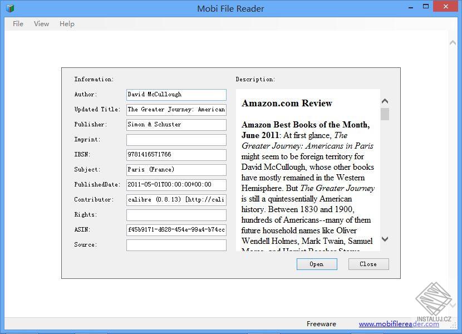The height and width of the screenshot is (334, 462).
Task: Click the empty Rights field
Action: pyautogui.click(x=176, y=215)
